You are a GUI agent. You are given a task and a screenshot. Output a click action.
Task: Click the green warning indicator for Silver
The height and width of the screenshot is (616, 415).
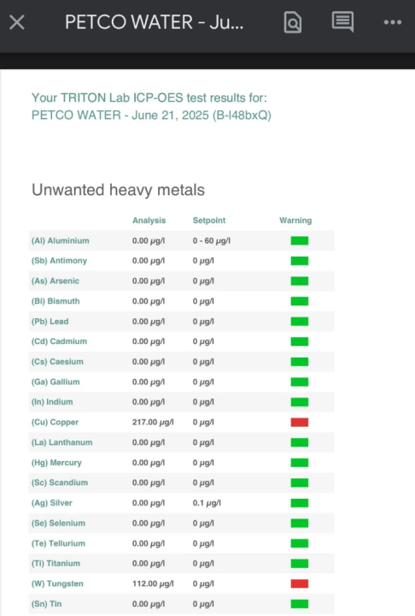[299, 503]
